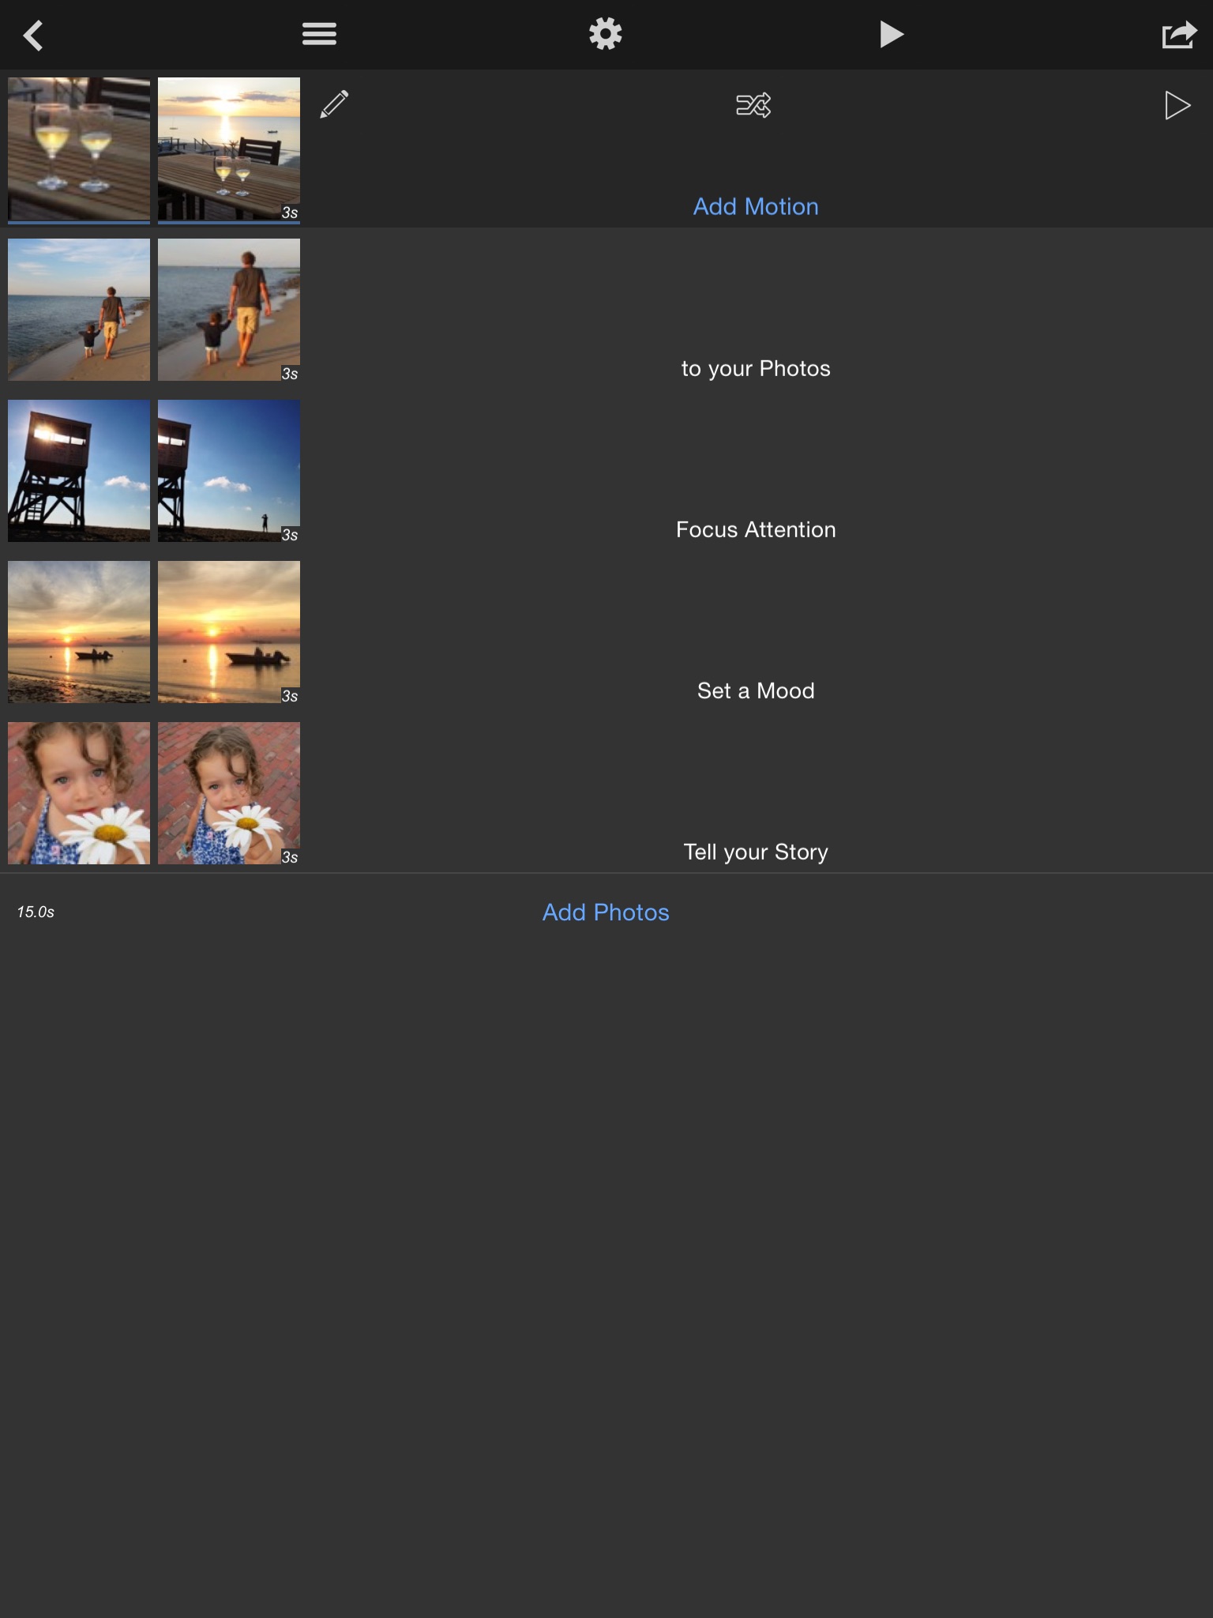Screen dimensions: 1213x1618
Task: Tap the 'Set a Mood' caption
Action: (x=756, y=690)
